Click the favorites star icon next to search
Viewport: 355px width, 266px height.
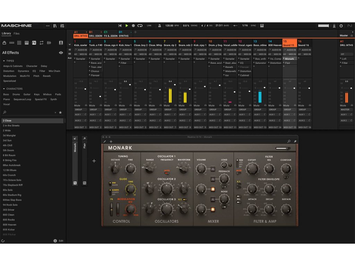tap(60, 113)
